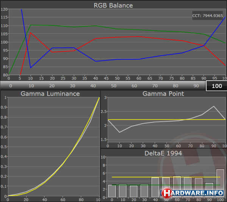
Task: Click the green line point at 40 in RGB Balance
Action: point(95,26)
